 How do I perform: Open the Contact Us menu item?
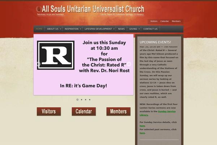150,29
